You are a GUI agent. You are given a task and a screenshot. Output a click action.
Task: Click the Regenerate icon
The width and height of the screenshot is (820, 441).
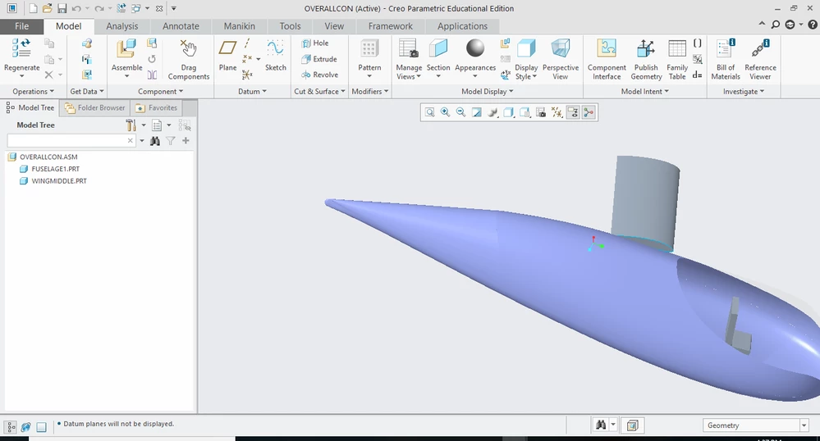(x=21, y=48)
